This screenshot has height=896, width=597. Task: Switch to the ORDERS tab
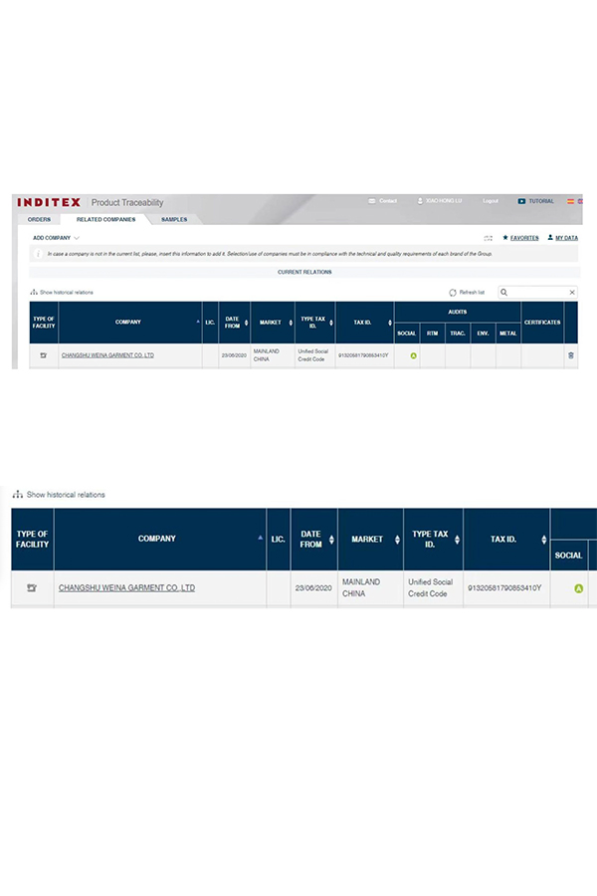[39, 219]
